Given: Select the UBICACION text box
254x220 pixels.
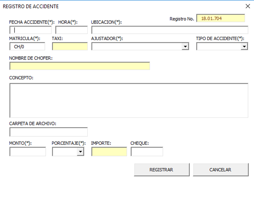Looking at the screenshot, I should click(x=169, y=30).
